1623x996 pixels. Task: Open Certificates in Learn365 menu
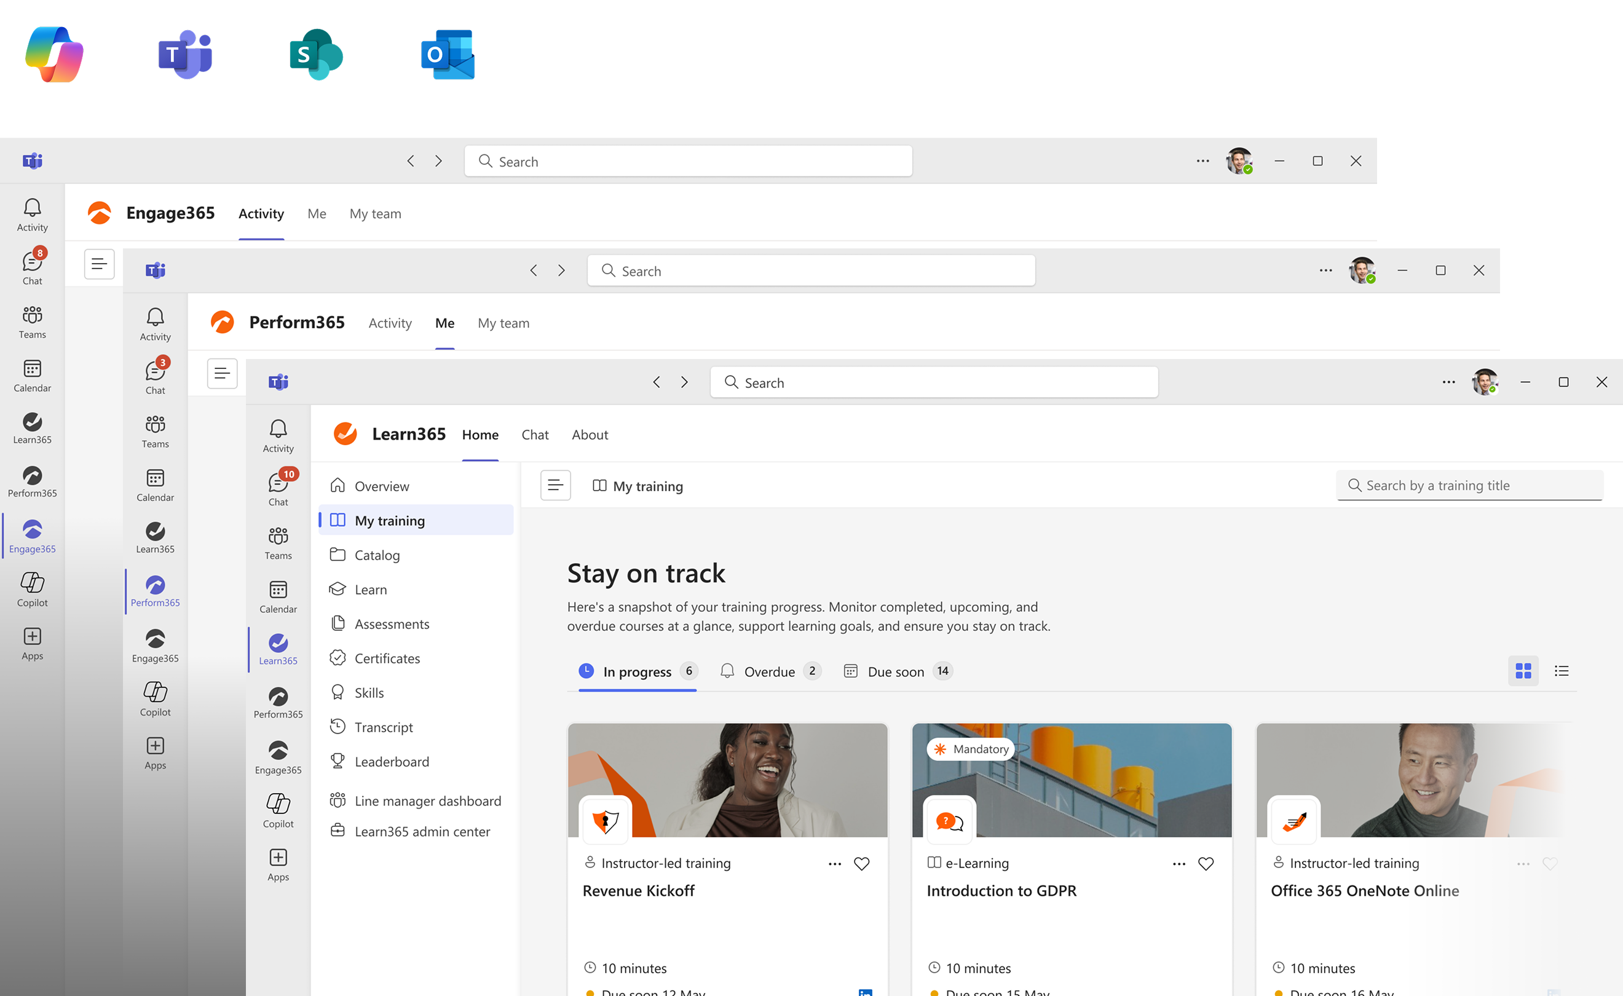pos(416,657)
